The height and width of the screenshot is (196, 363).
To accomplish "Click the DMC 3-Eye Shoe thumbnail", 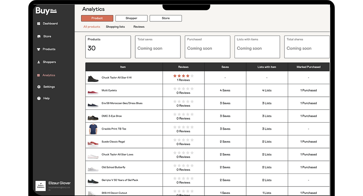I will pyautogui.click(x=93, y=118).
